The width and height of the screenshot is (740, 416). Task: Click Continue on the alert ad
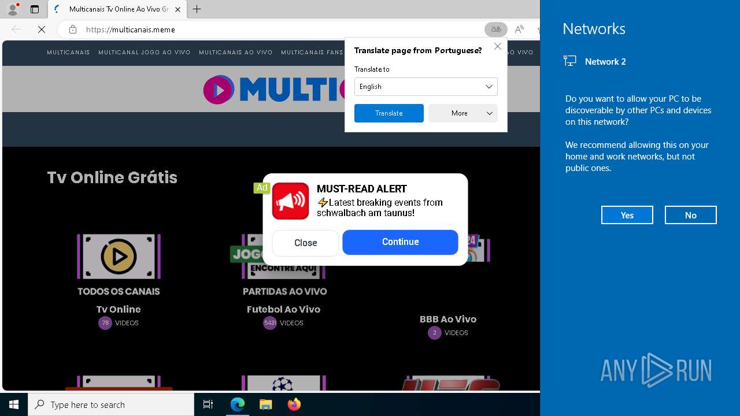click(400, 242)
